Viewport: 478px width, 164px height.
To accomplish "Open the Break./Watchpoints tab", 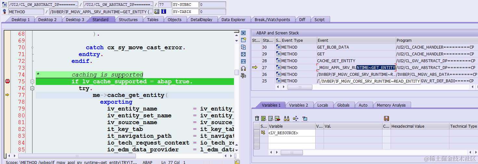I will click(272, 19).
